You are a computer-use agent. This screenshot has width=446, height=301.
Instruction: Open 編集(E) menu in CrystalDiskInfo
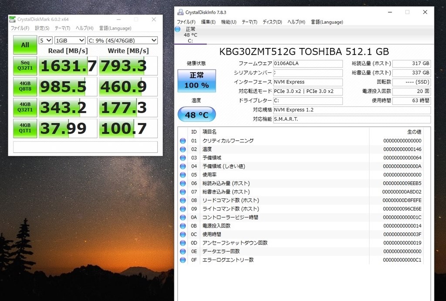coord(208,22)
